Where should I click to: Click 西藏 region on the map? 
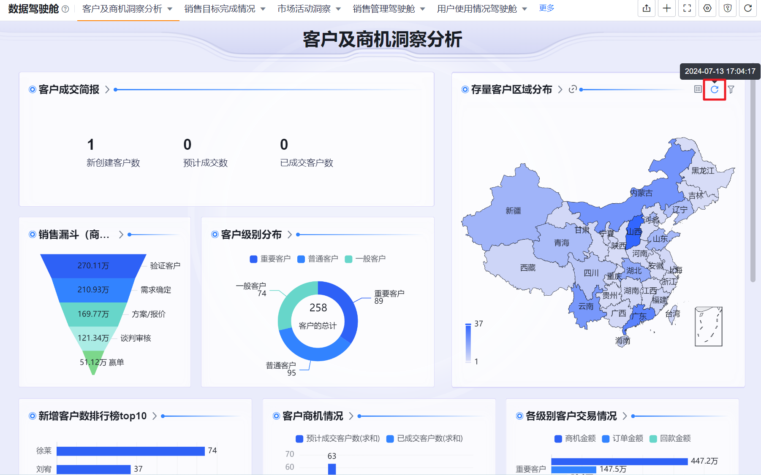tap(528, 267)
